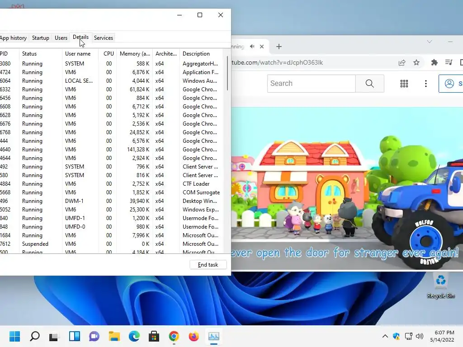Launch Firefox from the taskbar

point(194,336)
